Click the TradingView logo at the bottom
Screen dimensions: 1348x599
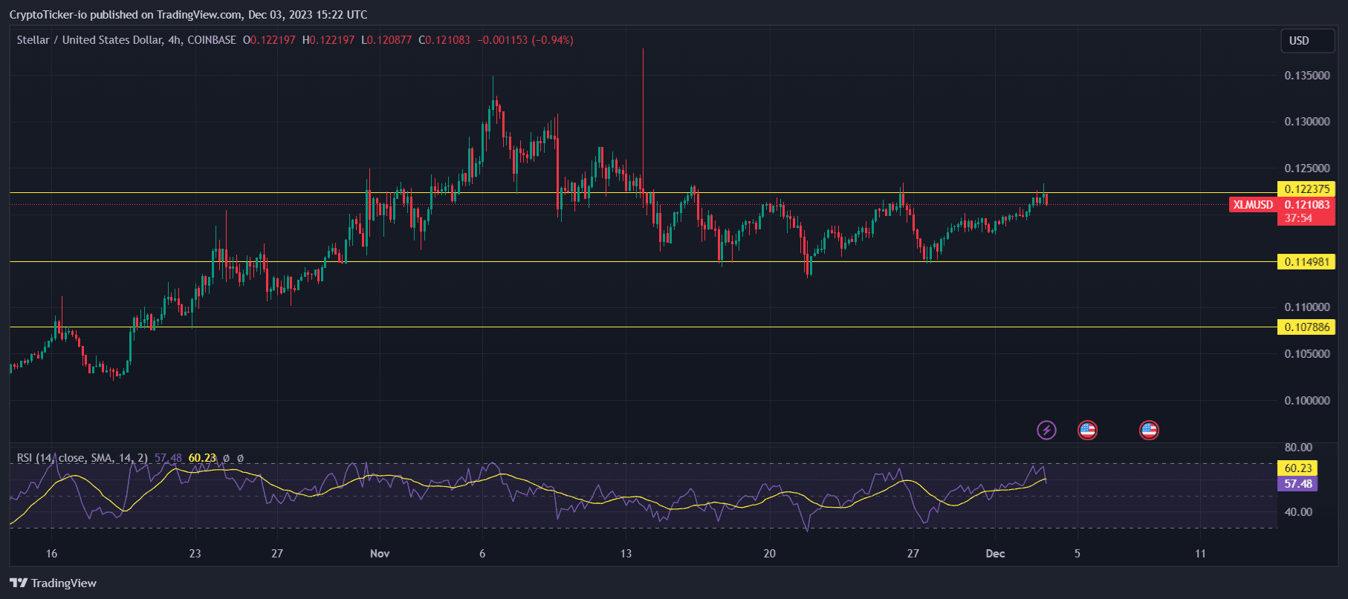53,583
